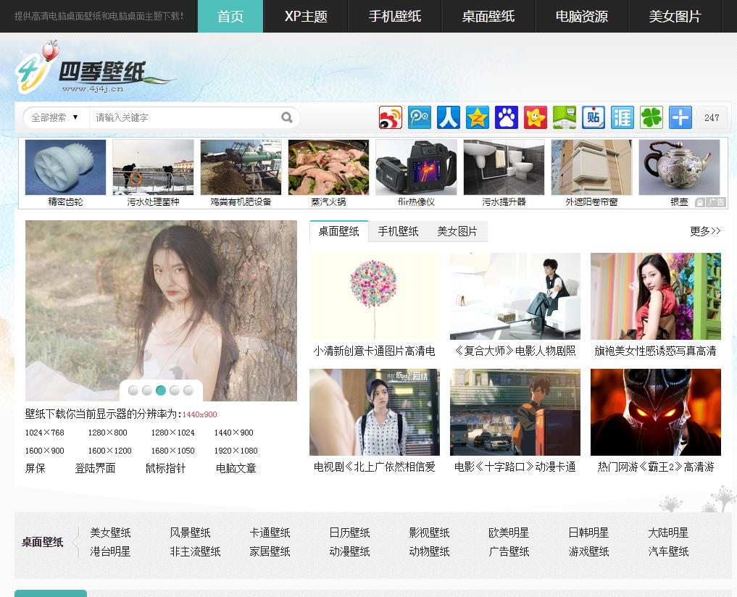Open the 蒸汽火锅 ad thumbnail
This screenshot has height=597, width=737.
pos(328,167)
